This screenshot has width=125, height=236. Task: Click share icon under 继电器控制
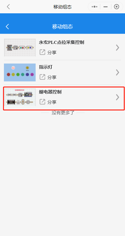click(x=42, y=102)
